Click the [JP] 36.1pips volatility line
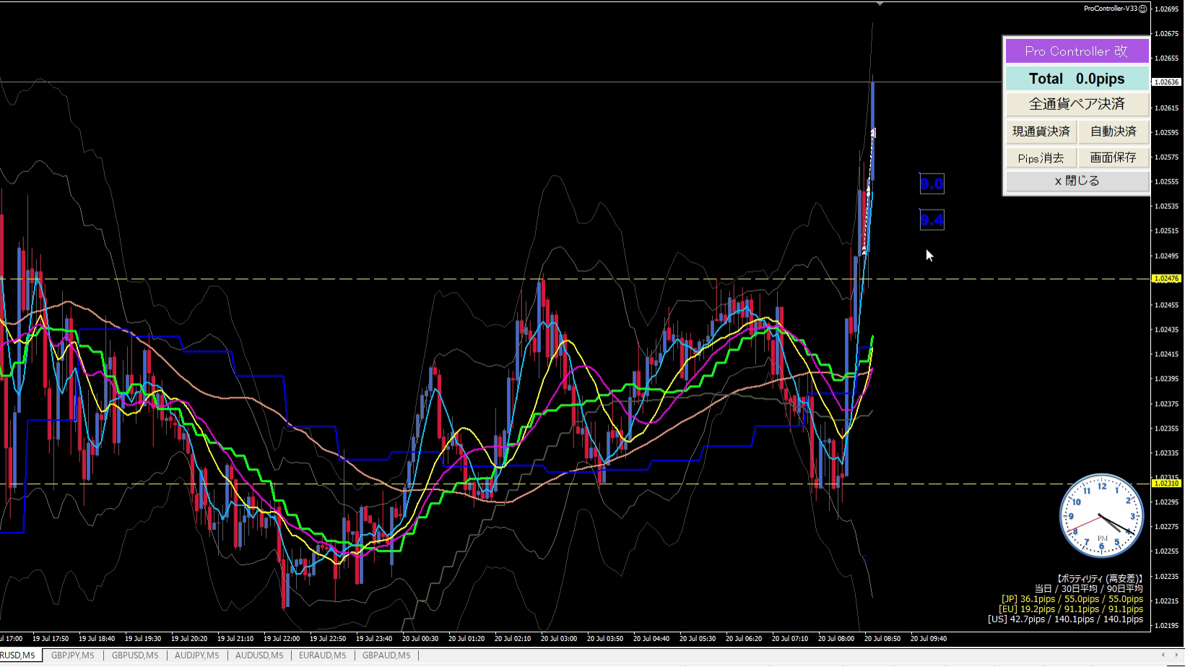This screenshot has width=1185, height=667. pyautogui.click(x=1072, y=599)
